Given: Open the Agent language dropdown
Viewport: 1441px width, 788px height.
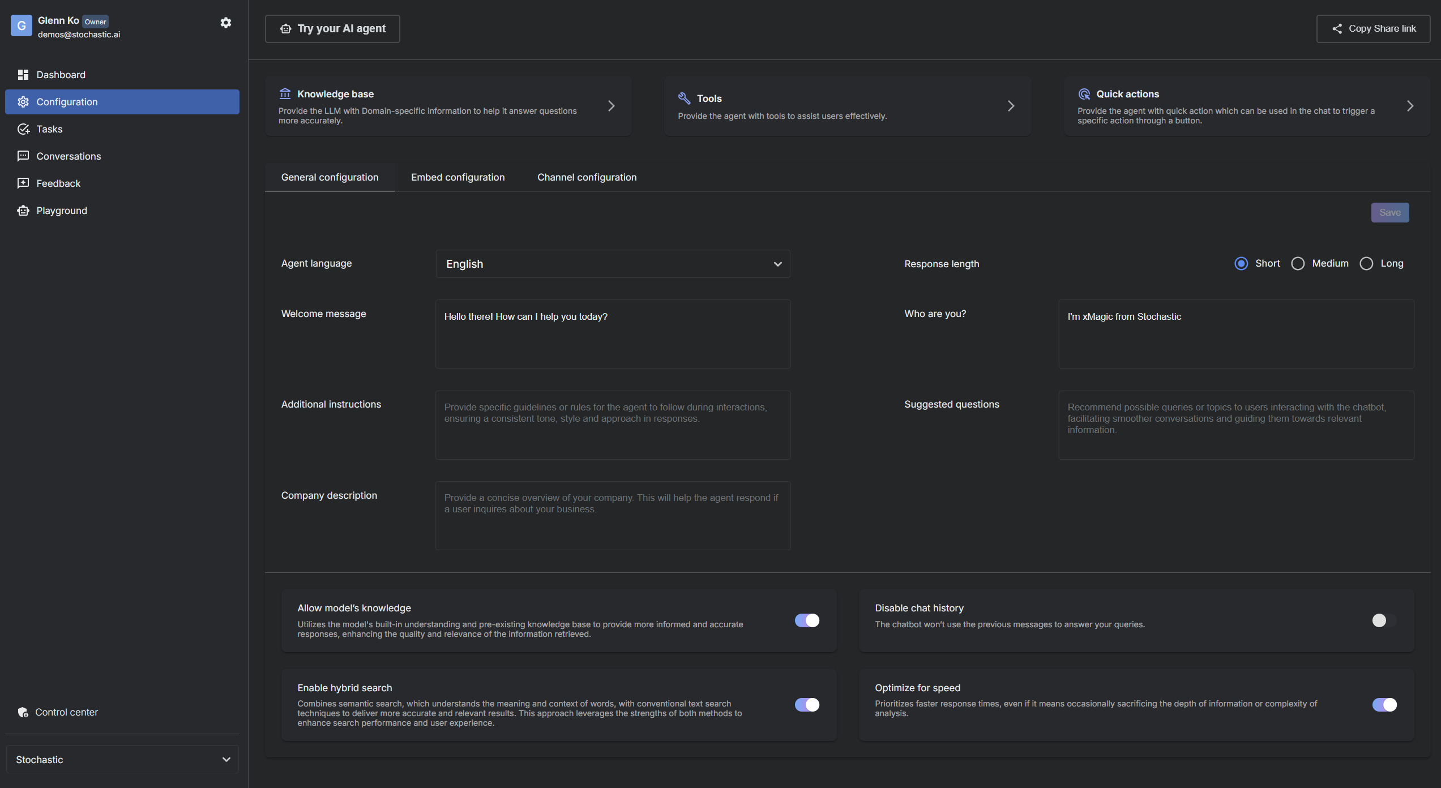Looking at the screenshot, I should click(613, 264).
